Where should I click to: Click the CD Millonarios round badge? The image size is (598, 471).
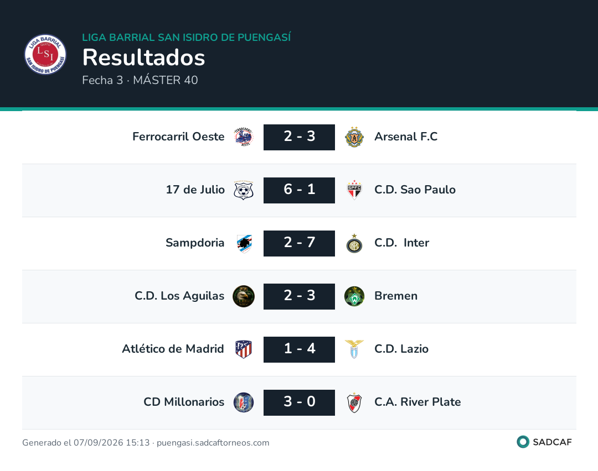(244, 402)
